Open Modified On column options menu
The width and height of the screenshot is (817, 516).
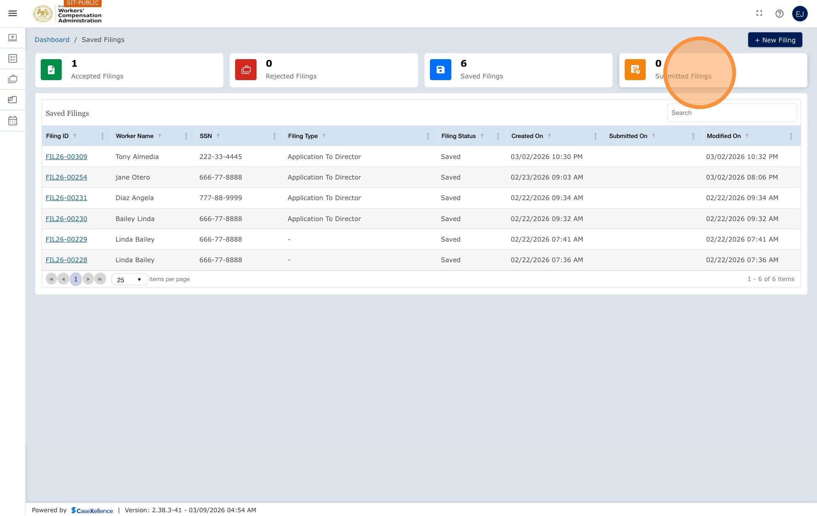791,136
